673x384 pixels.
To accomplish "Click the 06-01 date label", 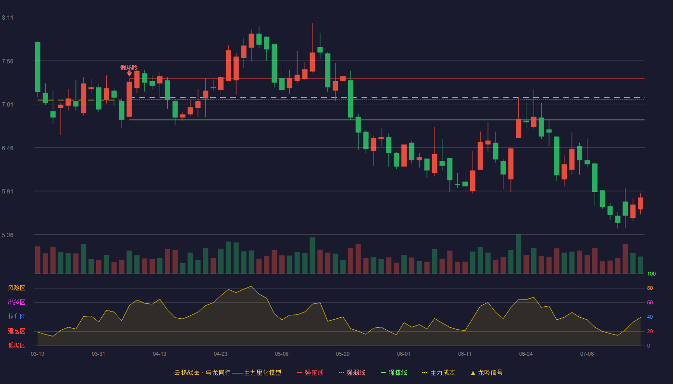I will pyautogui.click(x=404, y=354).
